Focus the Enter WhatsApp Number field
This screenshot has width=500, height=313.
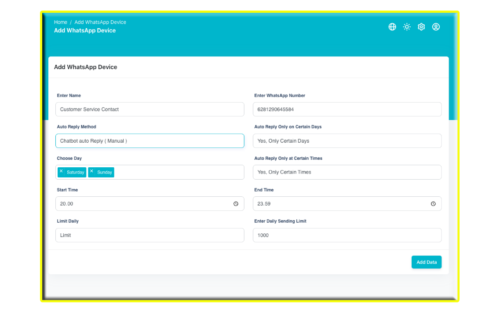click(x=347, y=109)
